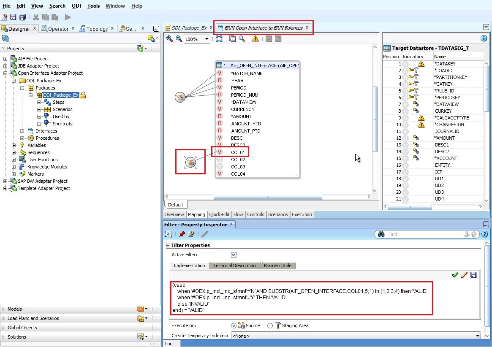492x347 pixels.
Task: Pin the Filter Property Inspector
Action: click(x=182, y=234)
